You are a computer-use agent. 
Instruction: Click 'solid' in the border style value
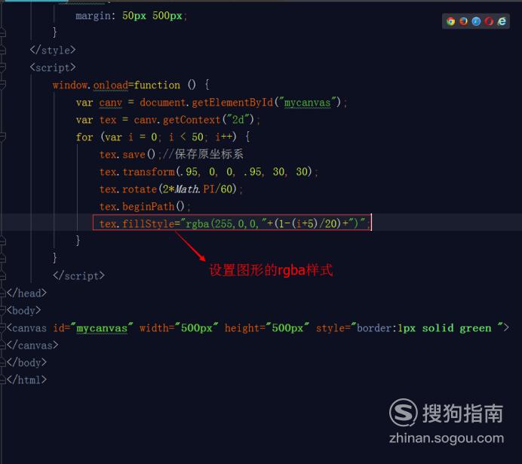pyautogui.click(x=438, y=328)
